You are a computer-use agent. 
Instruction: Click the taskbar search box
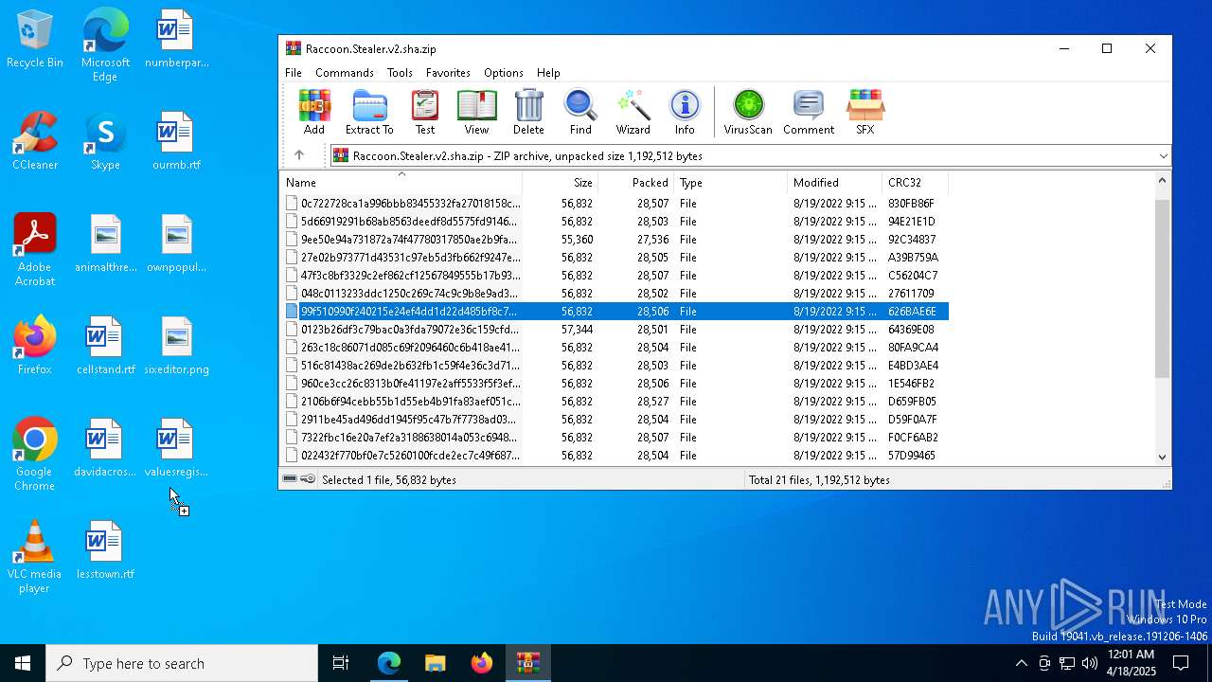tap(182, 663)
